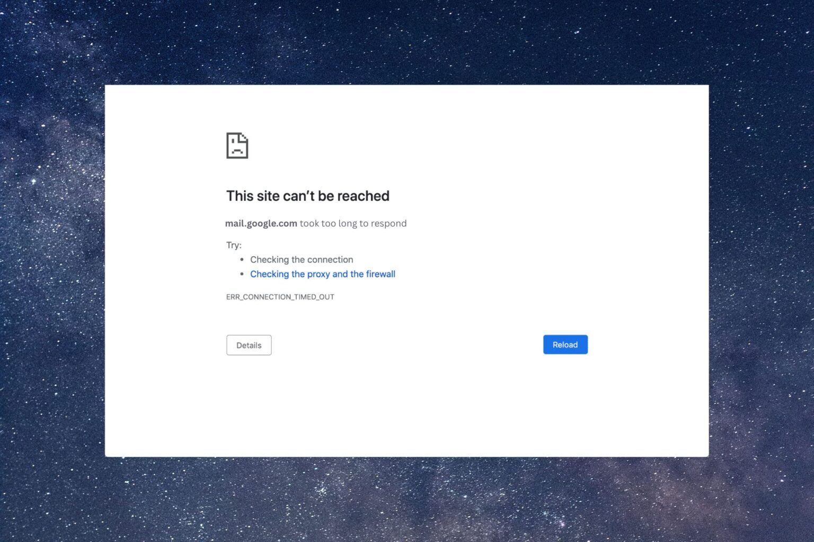Select the bold mail.google.com domain text
The width and height of the screenshot is (814, 542).
pos(261,223)
